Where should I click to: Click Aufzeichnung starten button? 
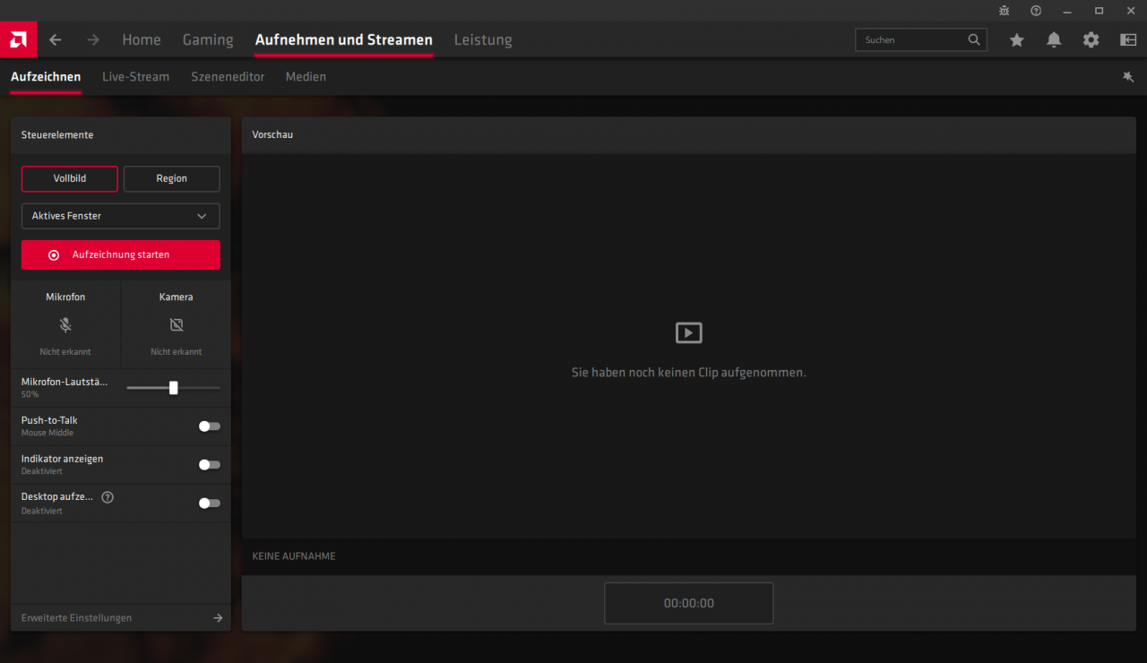[121, 254]
